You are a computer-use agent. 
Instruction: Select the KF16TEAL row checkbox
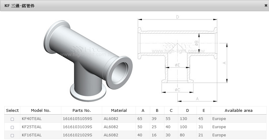(12, 135)
